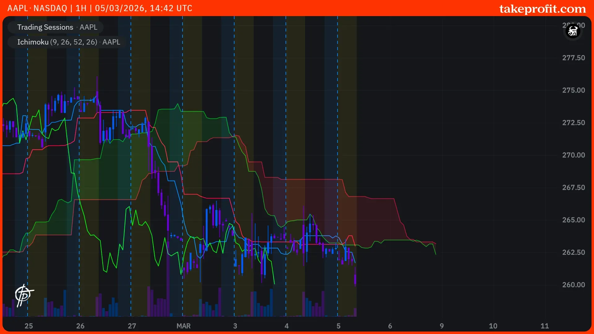
Task: Click date 27 on time axis
Action: click(x=132, y=326)
